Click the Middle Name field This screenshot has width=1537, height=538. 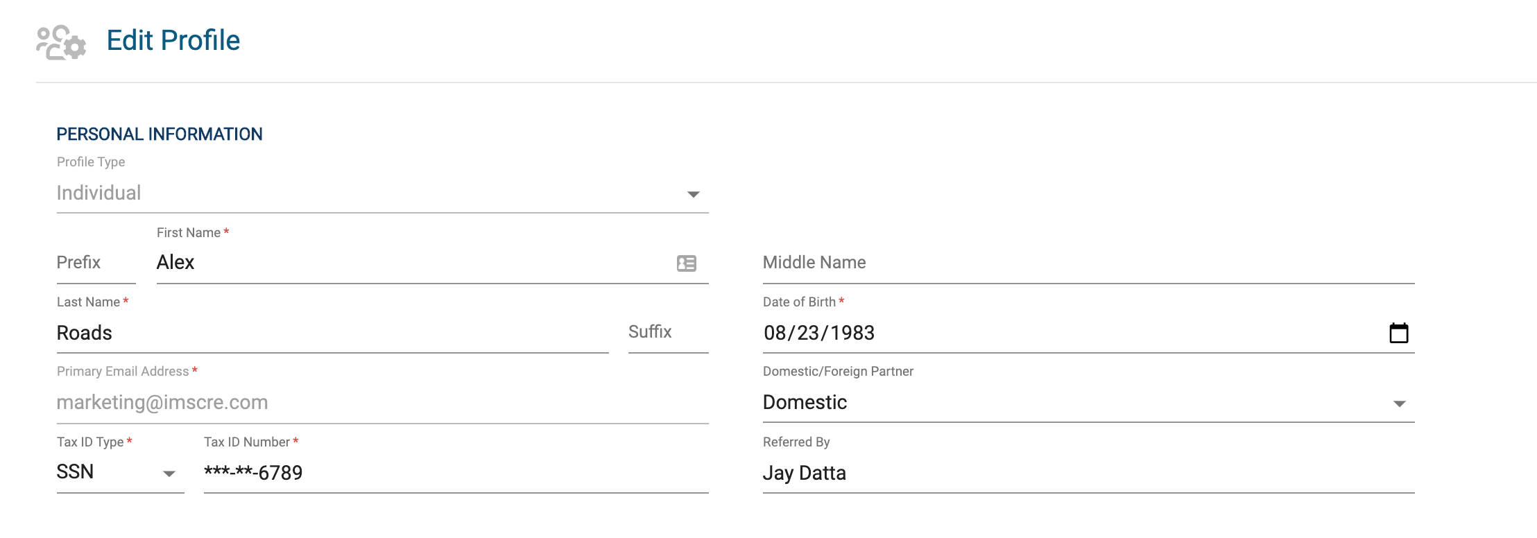[x=1088, y=263]
